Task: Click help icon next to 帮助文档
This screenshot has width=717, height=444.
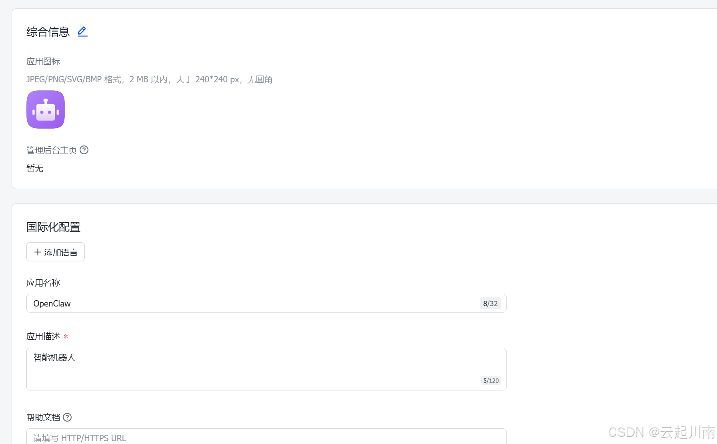Action: pyautogui.click(x=67, y=417)
